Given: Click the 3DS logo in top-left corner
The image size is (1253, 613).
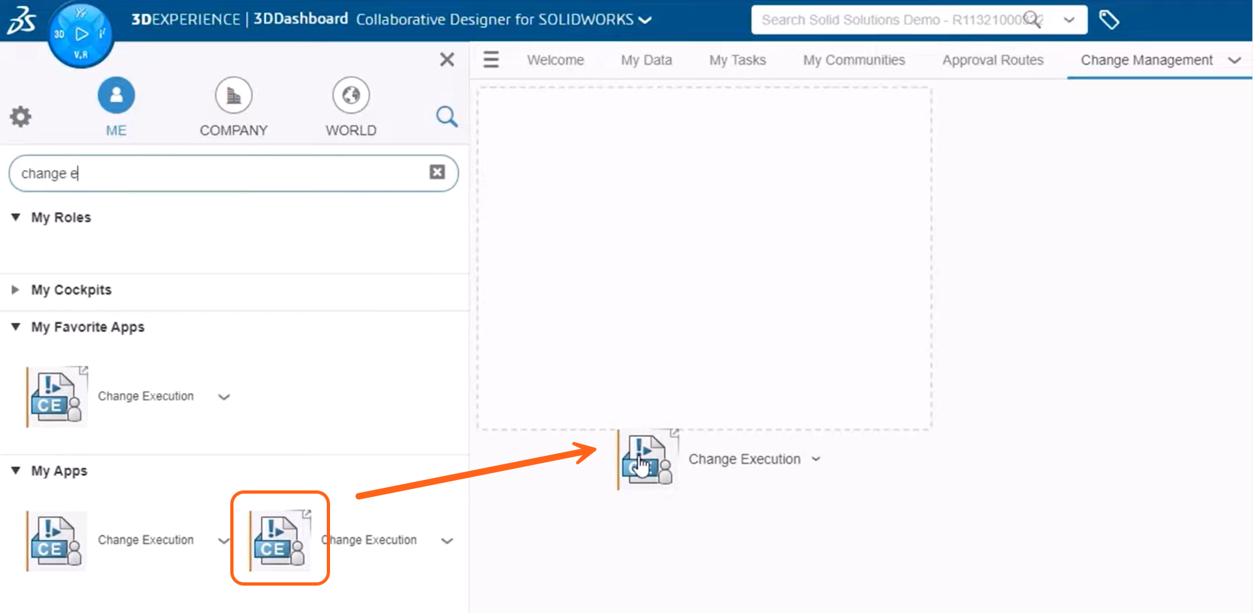Looking at the screenshot, I should point(21,20).
